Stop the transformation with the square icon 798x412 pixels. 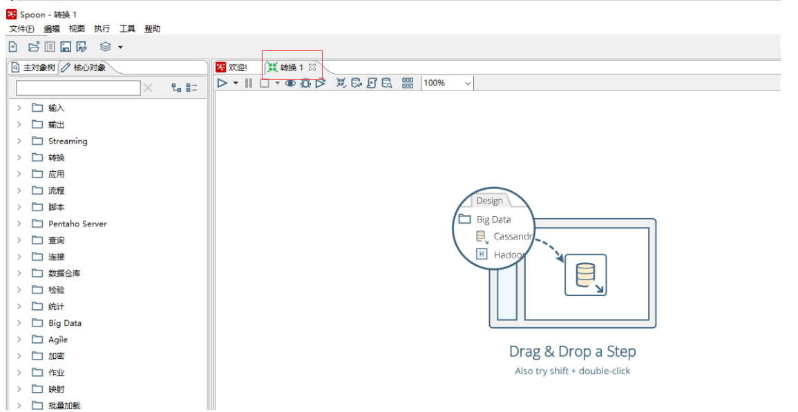[x=265, y=83]
